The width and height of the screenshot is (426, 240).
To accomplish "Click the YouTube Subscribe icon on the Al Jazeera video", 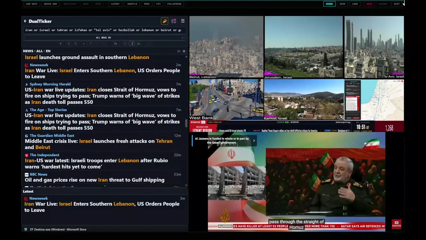I will 396,224.
